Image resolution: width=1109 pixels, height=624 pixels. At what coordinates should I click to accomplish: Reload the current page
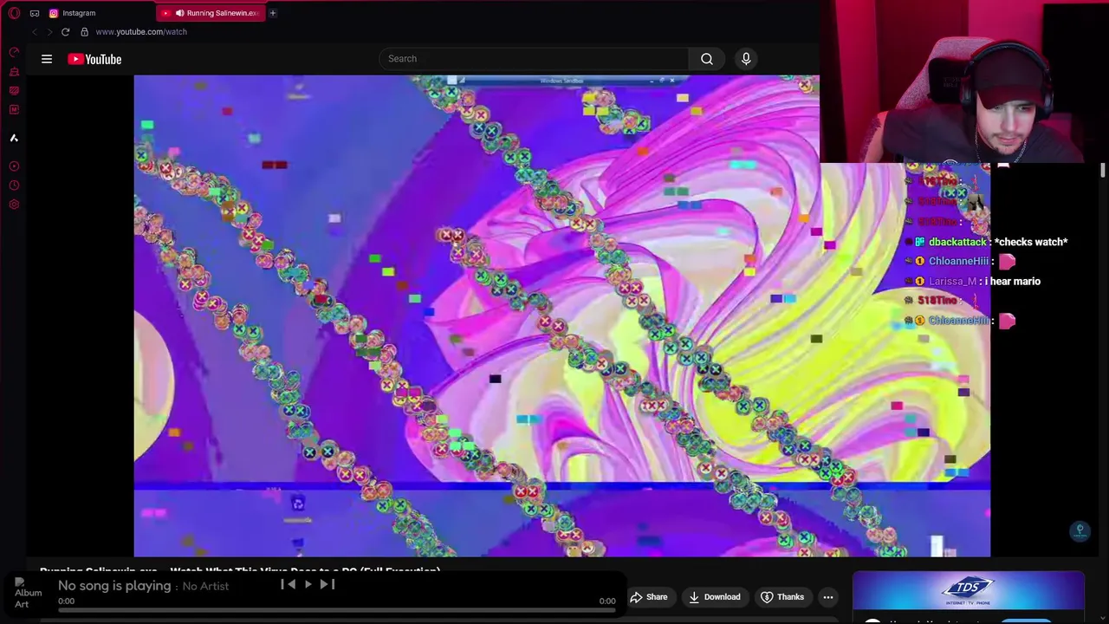point(65,32)
